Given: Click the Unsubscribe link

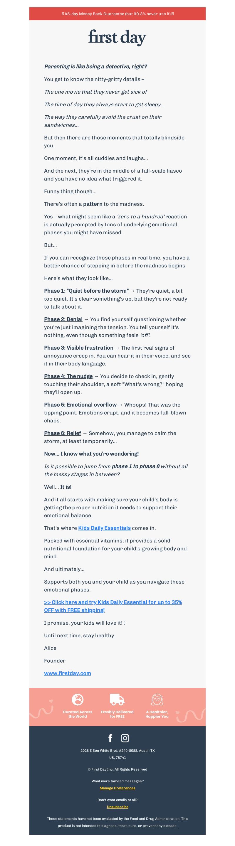Looking at the screenshot, I should pos(117,807).
